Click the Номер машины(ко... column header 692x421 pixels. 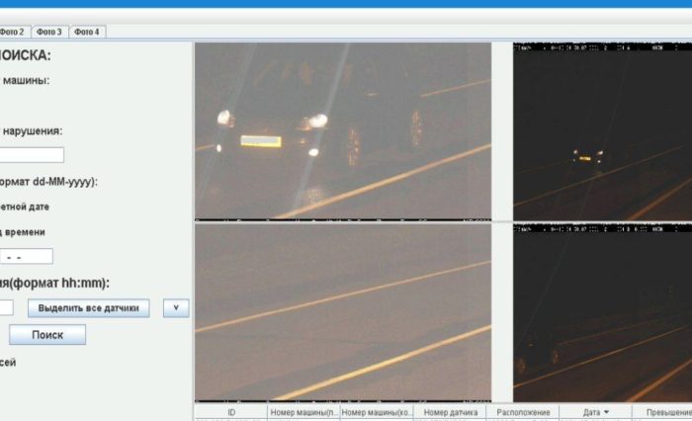tap(377, 412)
